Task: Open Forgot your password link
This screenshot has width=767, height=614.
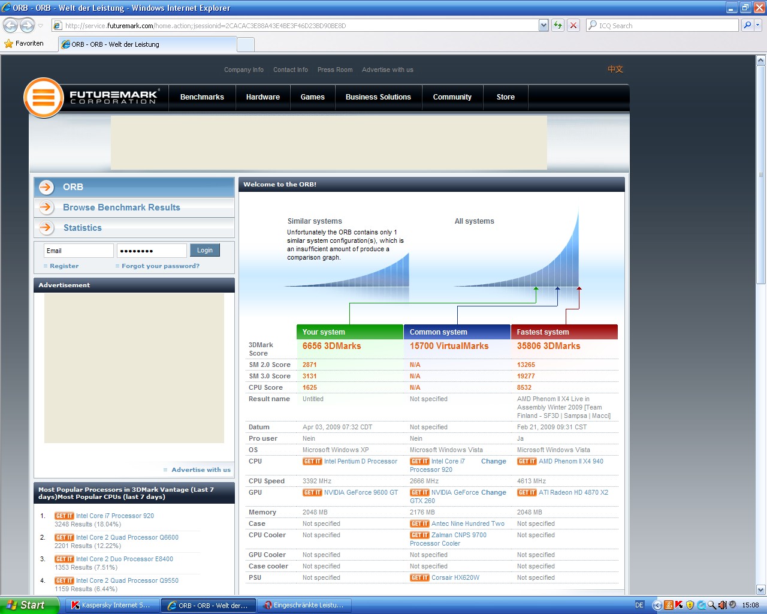Action: 161,266
